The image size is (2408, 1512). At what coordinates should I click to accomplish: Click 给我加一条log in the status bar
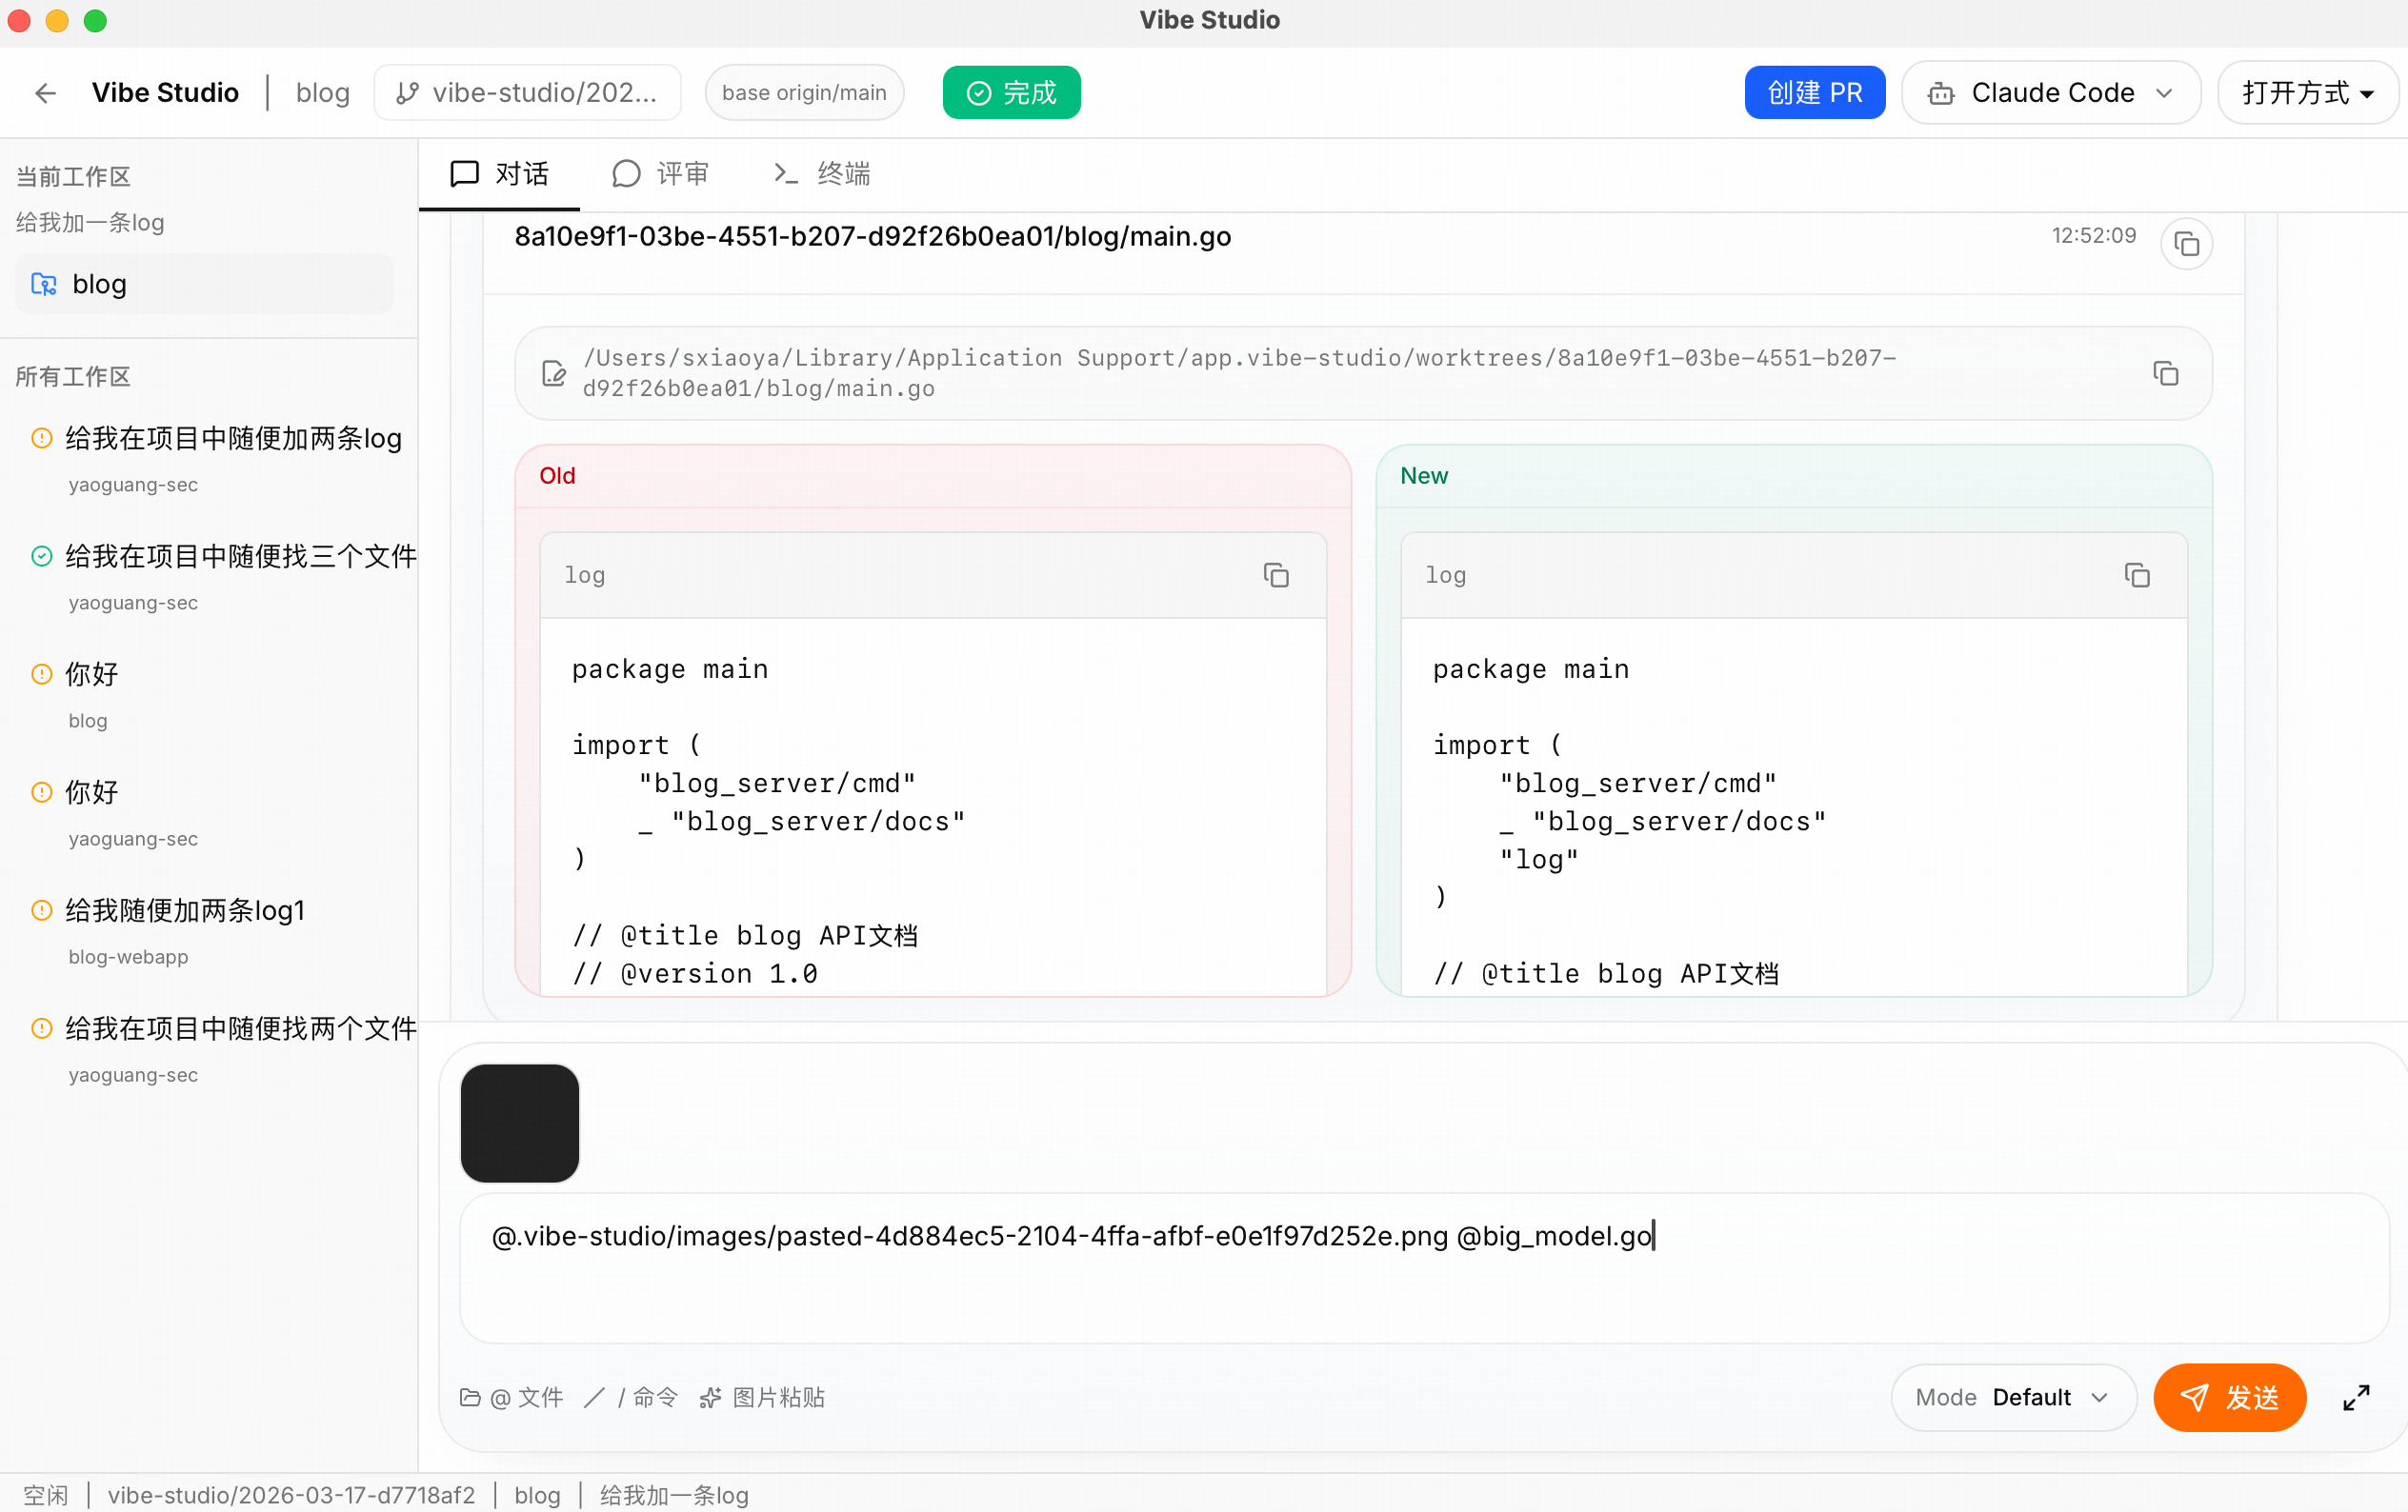point(674,1495)
